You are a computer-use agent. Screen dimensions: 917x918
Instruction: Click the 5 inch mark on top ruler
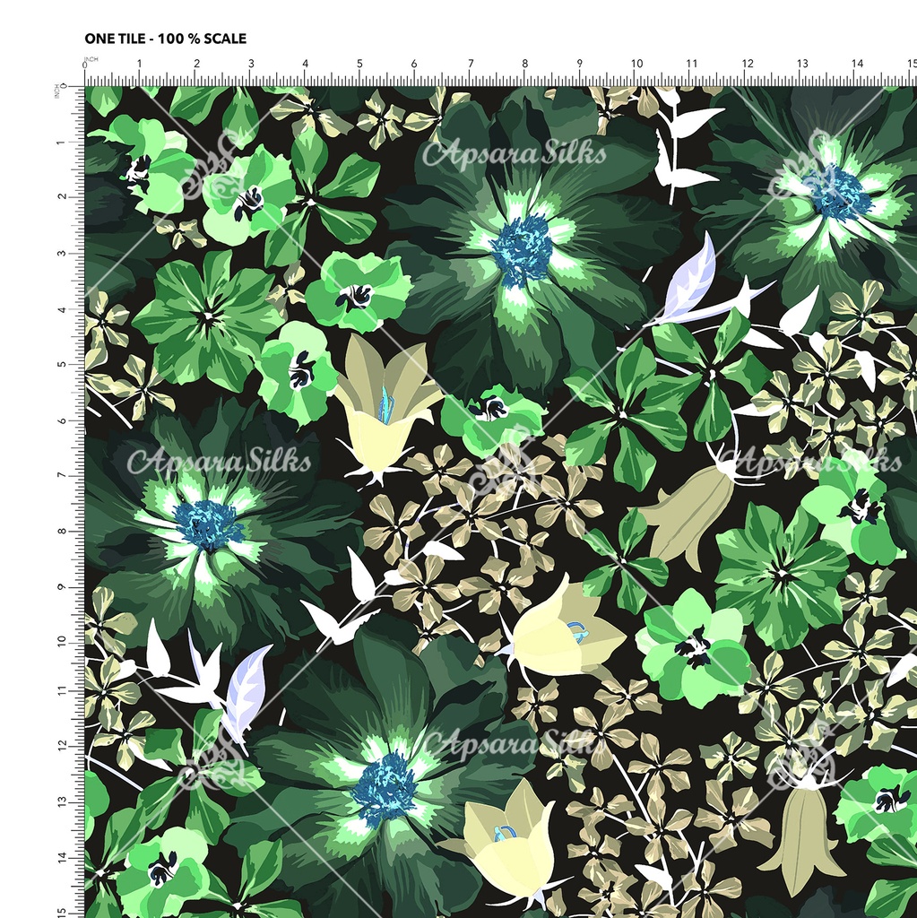click(359, 65)
